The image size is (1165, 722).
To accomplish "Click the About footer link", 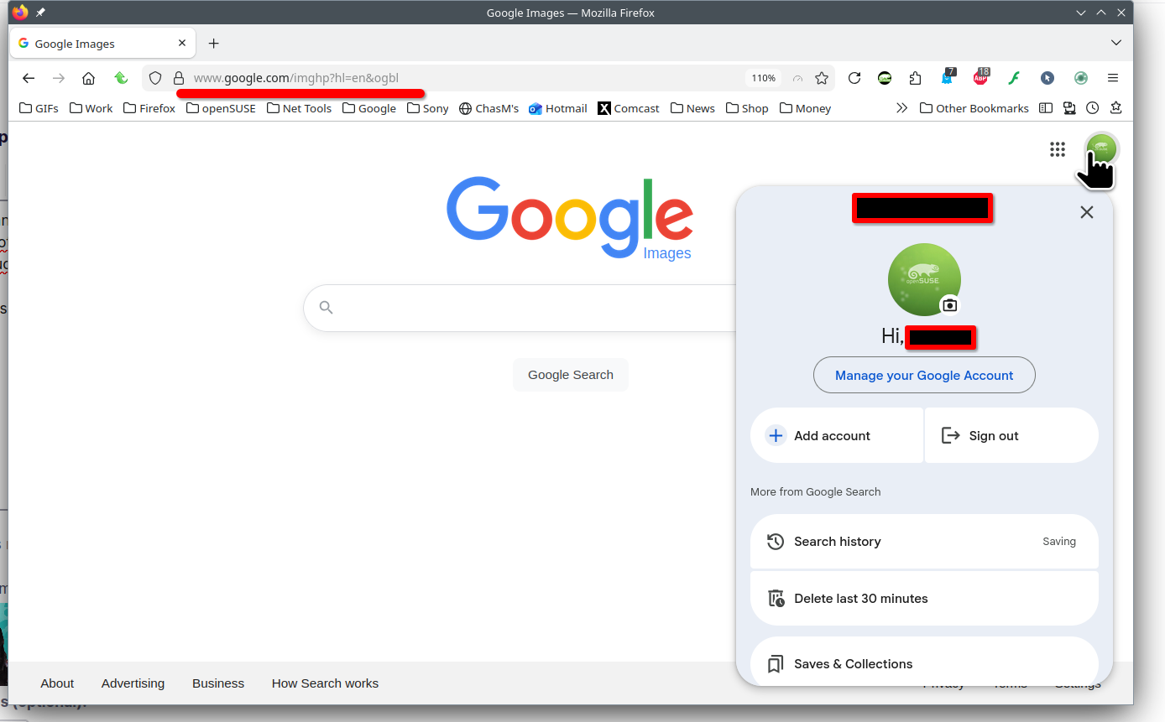I will (57, 683).
